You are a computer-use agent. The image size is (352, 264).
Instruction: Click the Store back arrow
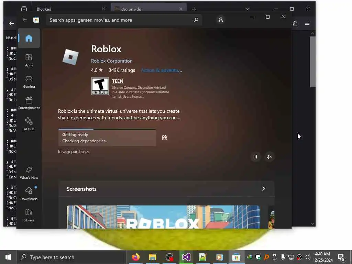[25, 20]
